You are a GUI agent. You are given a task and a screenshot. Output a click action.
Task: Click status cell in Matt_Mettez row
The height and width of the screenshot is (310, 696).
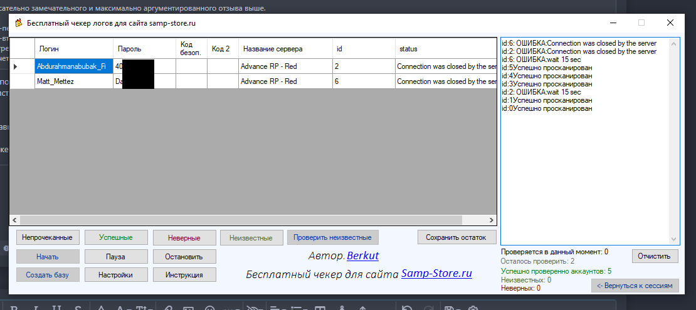446,81
